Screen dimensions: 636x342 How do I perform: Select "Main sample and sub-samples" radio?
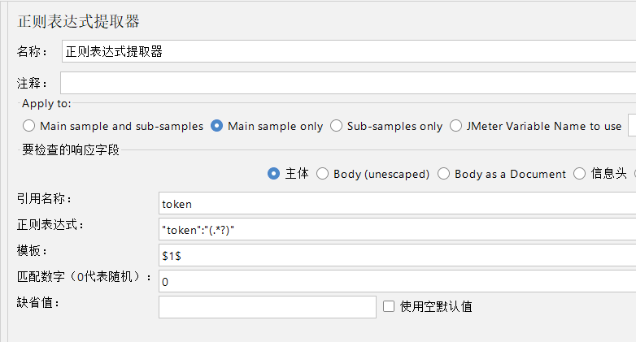[x=29, y=126]
